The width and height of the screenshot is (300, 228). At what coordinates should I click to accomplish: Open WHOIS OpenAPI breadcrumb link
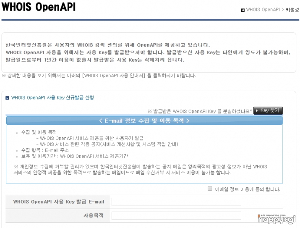263,10
